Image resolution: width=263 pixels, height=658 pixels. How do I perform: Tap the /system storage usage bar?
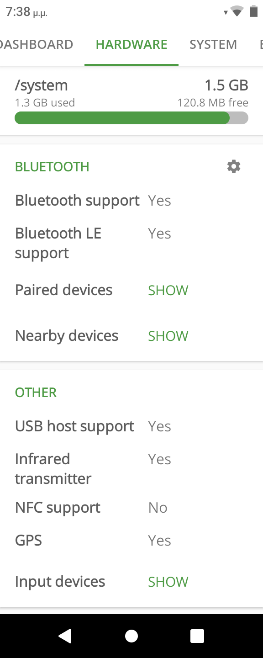[x=131, y=118]
